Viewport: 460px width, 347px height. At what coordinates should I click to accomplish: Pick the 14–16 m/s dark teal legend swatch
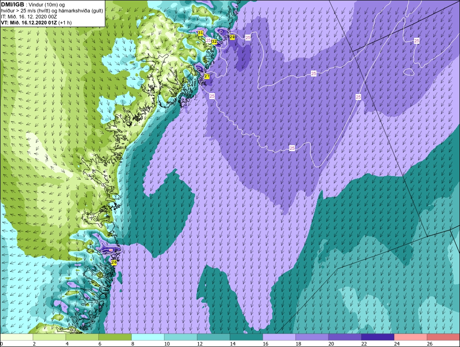coord(247,337)
